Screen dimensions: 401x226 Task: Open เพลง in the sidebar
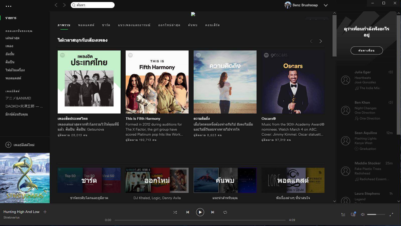point(9,46)
